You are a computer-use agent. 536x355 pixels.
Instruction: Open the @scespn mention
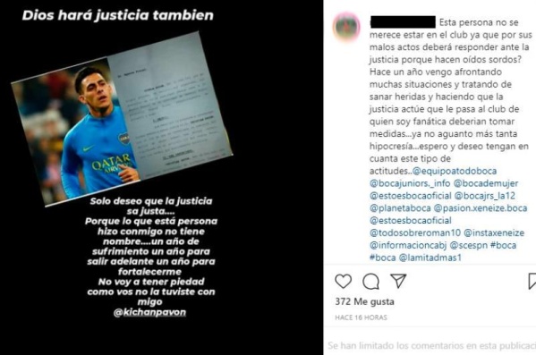469,245
